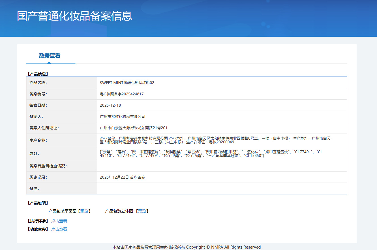Click the 备案人: label cell
377x250 pixels.
coord(62,117)
